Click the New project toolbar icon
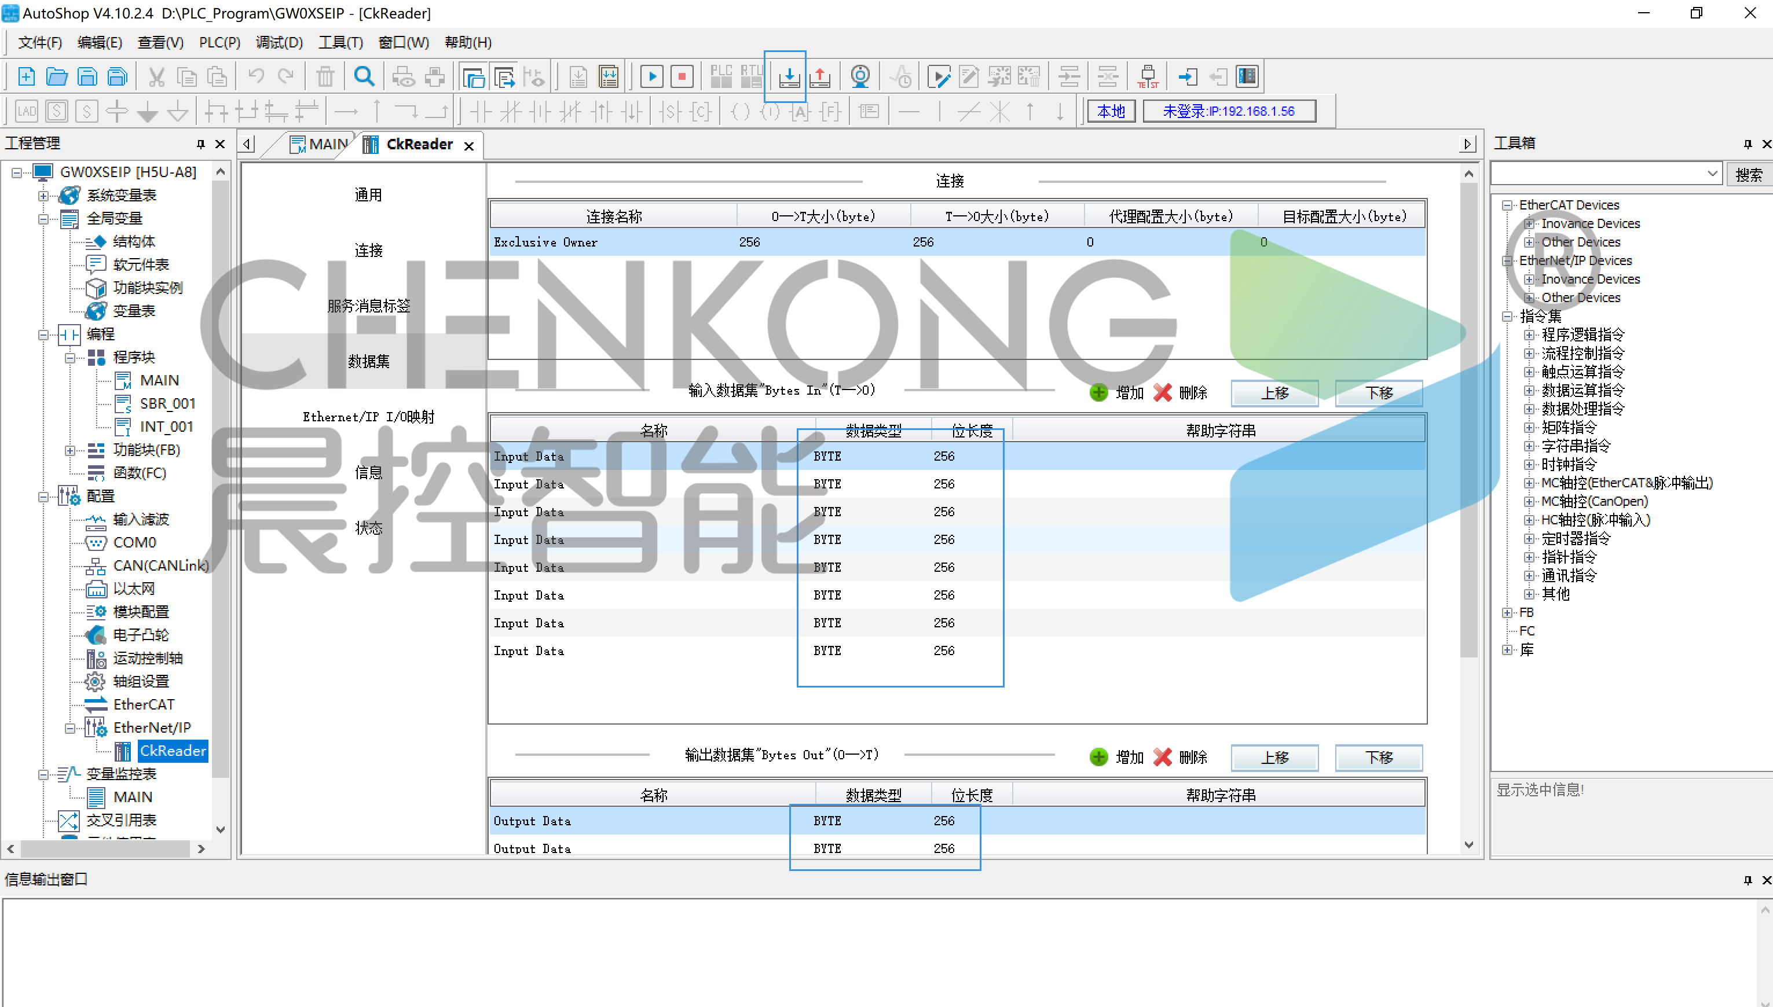 point(26,77)
